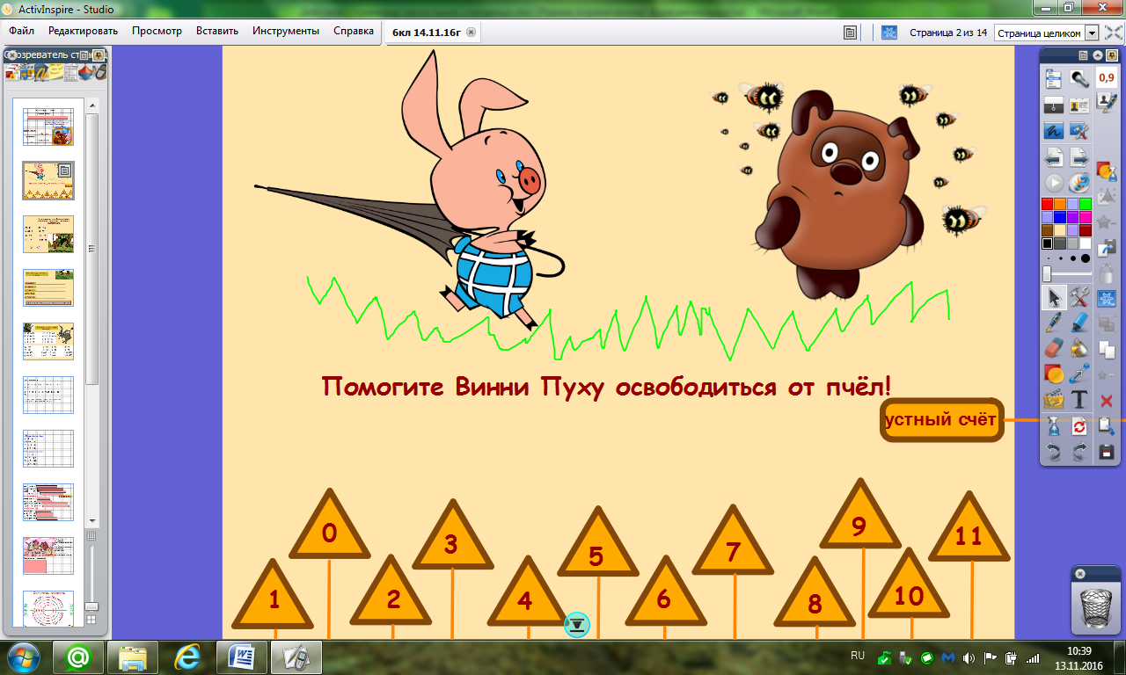The image size is (1126, 675).
Task: Click the Paste clipboard icon
Action: pyautogui.click(x=1108, y=427)
